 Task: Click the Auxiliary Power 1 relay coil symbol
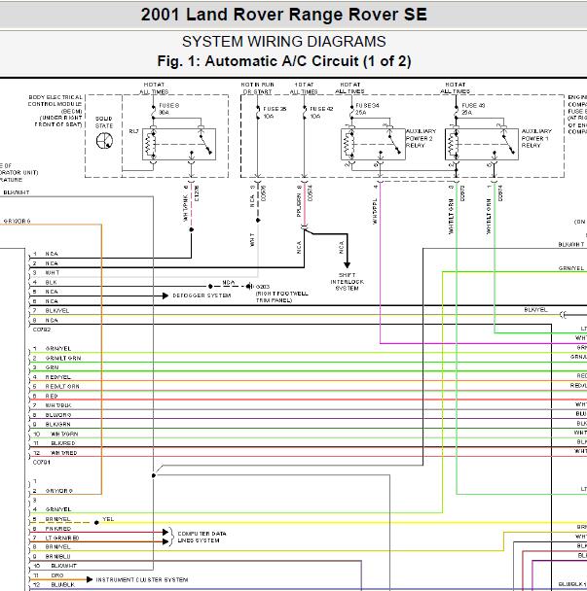453,145
